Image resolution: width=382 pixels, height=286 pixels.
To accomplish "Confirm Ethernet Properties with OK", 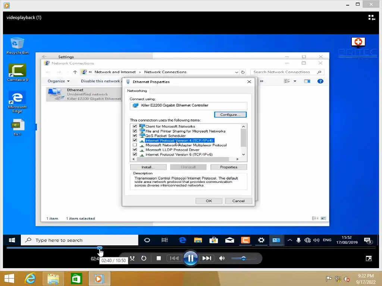I will click(209, 201).
